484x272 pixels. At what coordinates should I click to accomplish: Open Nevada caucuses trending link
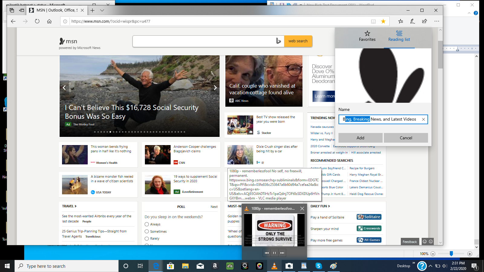tap(322, 127)
